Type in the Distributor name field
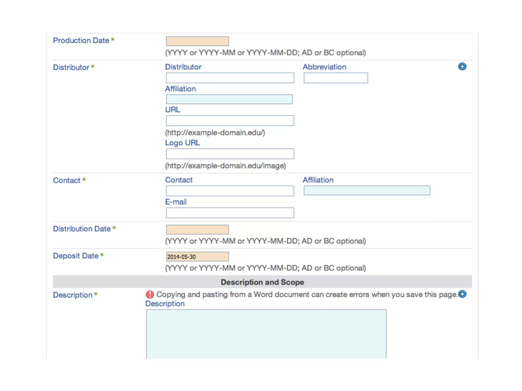Viewport: 522px width, 391px height. 230,78
